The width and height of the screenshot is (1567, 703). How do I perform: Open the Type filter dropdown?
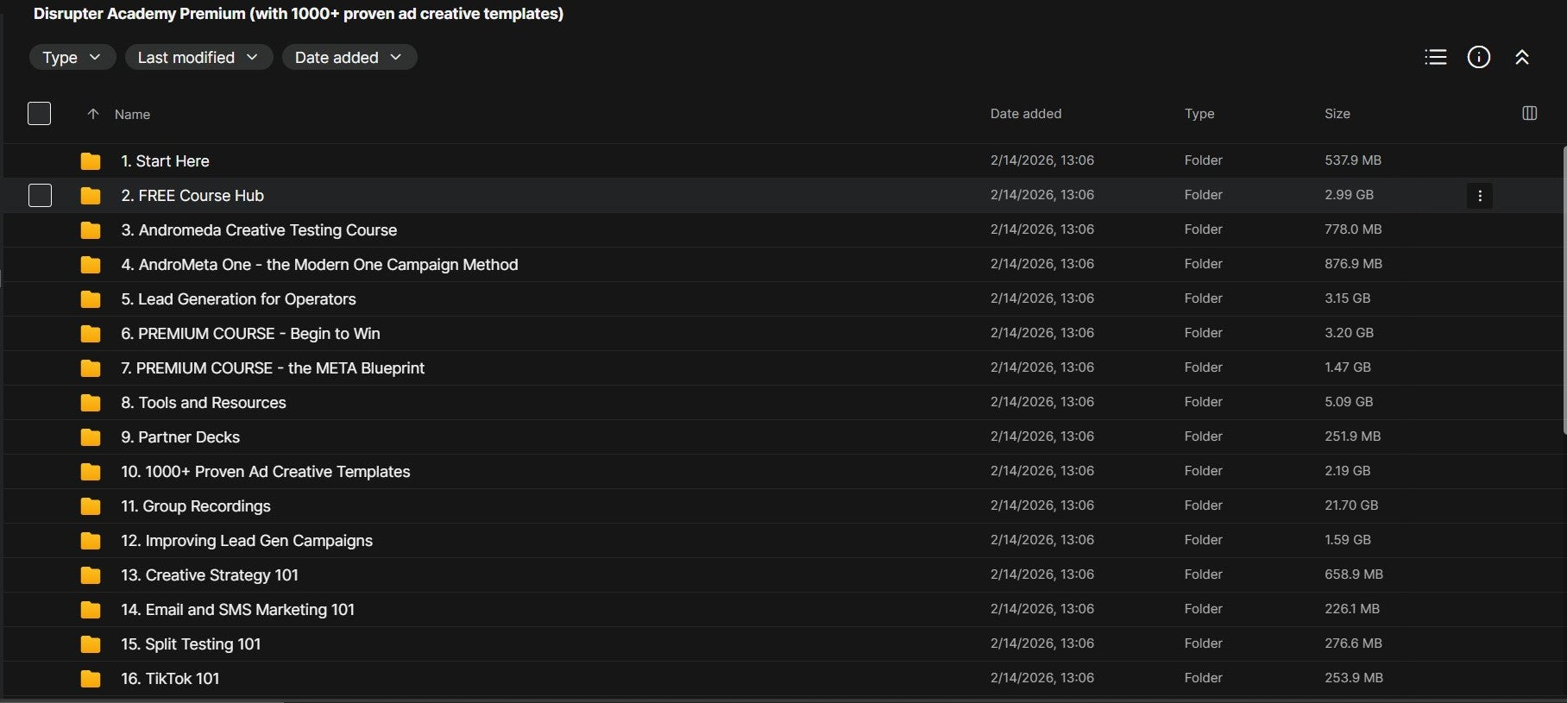pos(72,57)
